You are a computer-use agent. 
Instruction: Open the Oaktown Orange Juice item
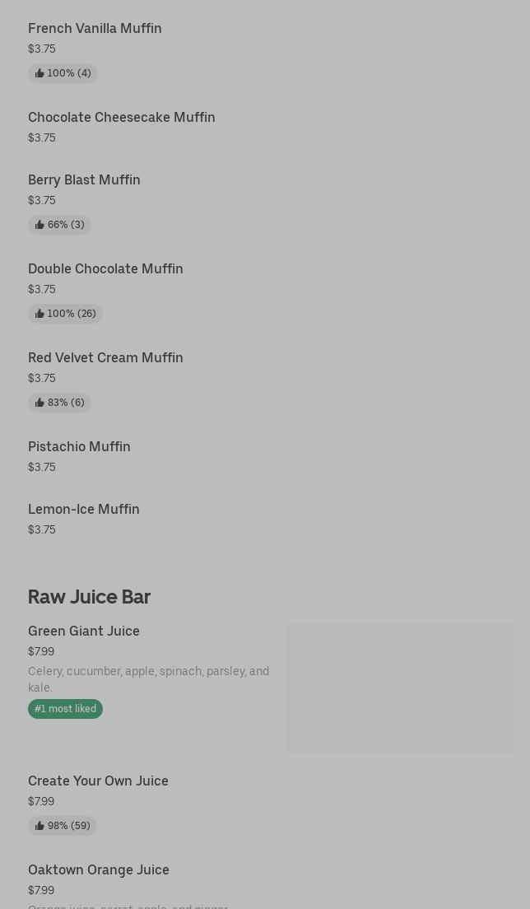pos(98,869)
